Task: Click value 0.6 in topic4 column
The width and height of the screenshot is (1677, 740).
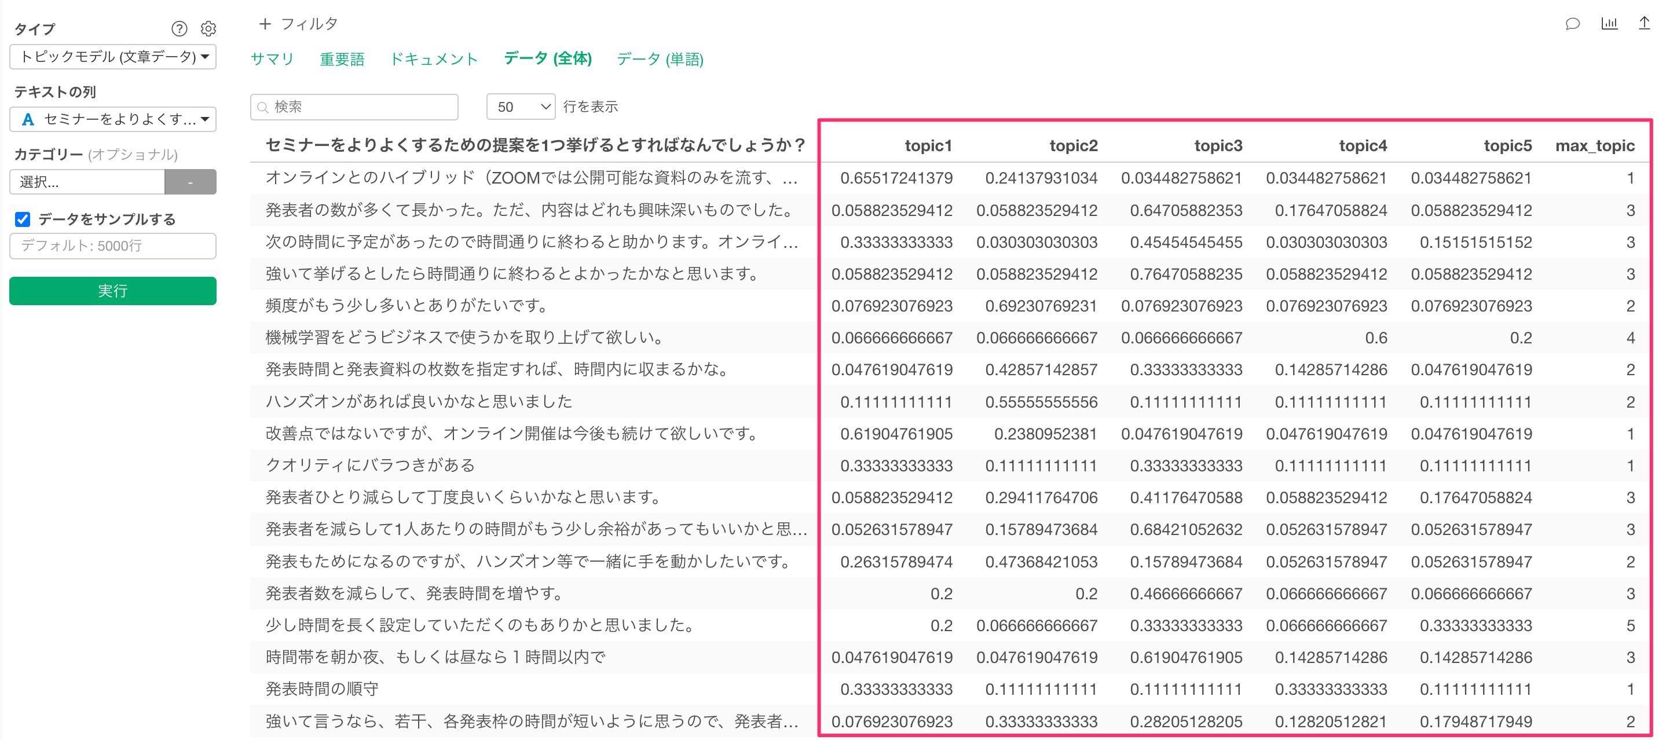Action: pyautogui.click(x=1375, y=338)
